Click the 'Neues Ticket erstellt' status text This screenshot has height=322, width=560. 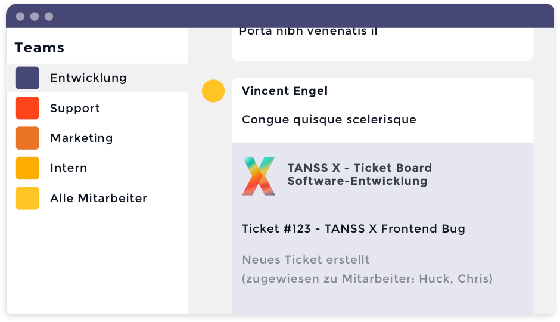[x=306, y=260]
